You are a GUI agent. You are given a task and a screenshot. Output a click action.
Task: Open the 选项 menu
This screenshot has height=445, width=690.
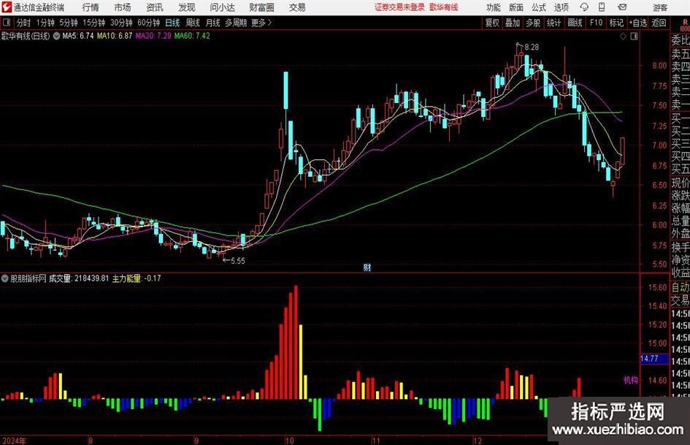click(x=561, y=7)
